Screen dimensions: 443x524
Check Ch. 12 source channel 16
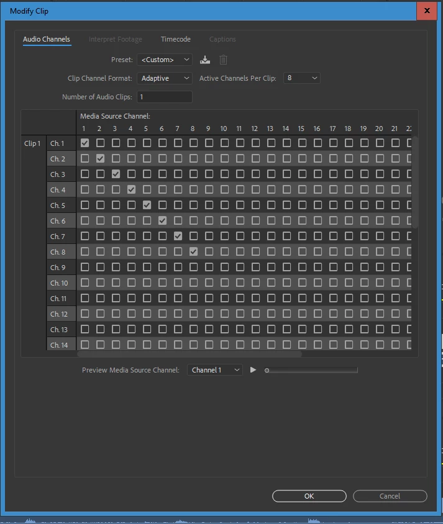pos(317,314)
